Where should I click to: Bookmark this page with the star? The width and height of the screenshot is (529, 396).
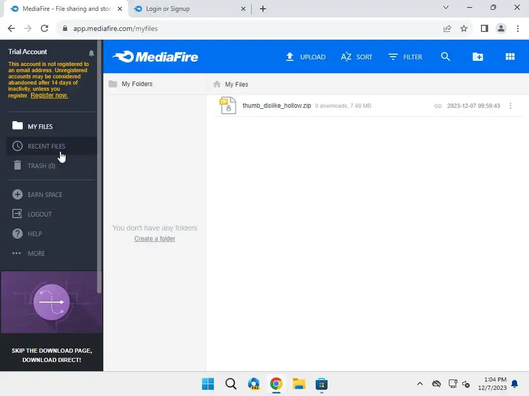[x=464, y=29]
